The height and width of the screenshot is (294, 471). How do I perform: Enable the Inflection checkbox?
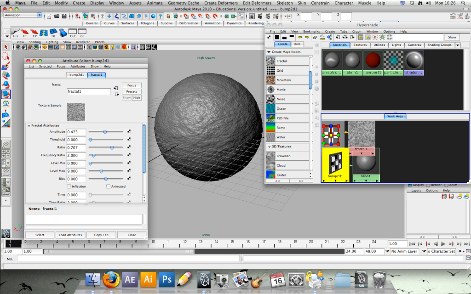pos(69,187)
